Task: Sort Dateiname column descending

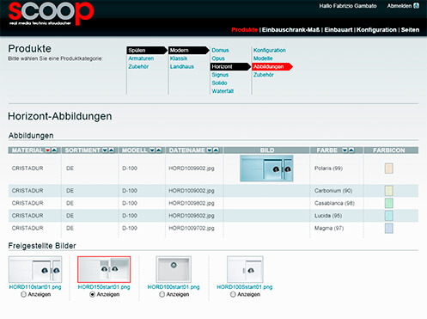Action: pyautogui.click(x=210, y=150)
